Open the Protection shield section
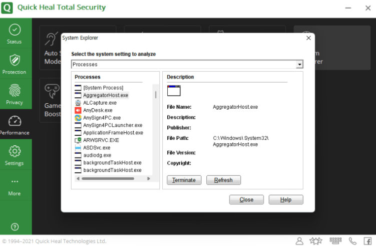Image resolution: width=376 pixels, height=246 pixels. click(15, 64)
